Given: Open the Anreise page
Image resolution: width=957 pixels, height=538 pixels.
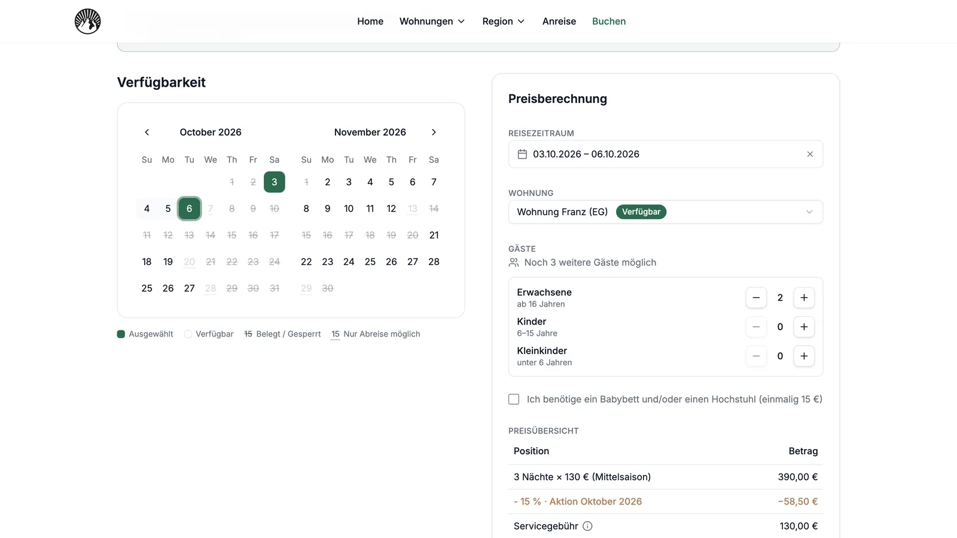Looking at the screenshot, I should 559,22.
